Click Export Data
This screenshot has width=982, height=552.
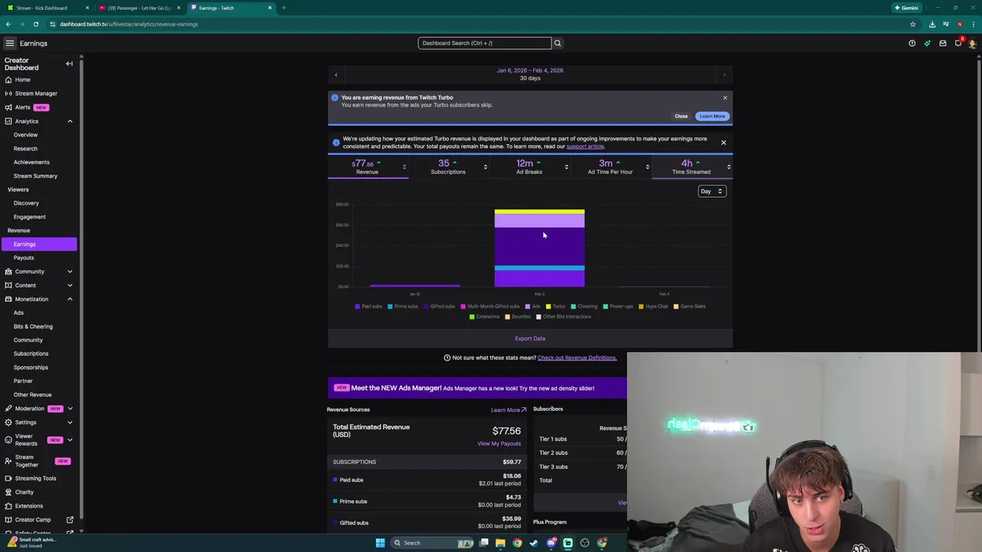[x=530, y=338]
